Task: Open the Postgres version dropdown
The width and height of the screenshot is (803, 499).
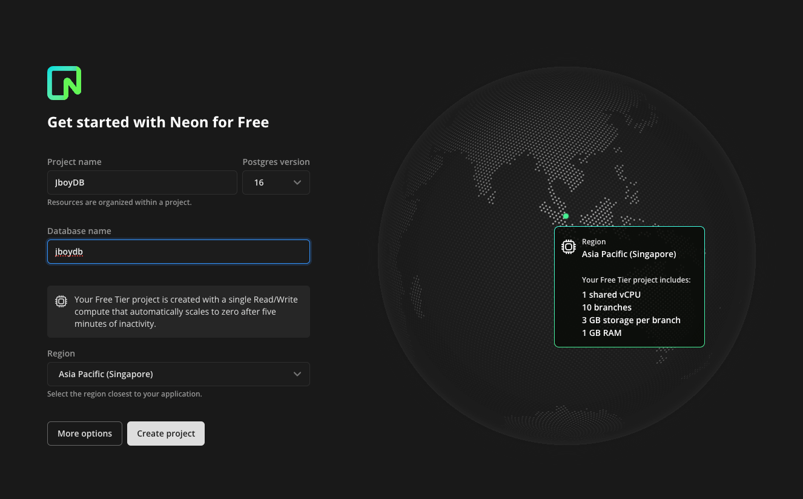Action: point(276,183)
